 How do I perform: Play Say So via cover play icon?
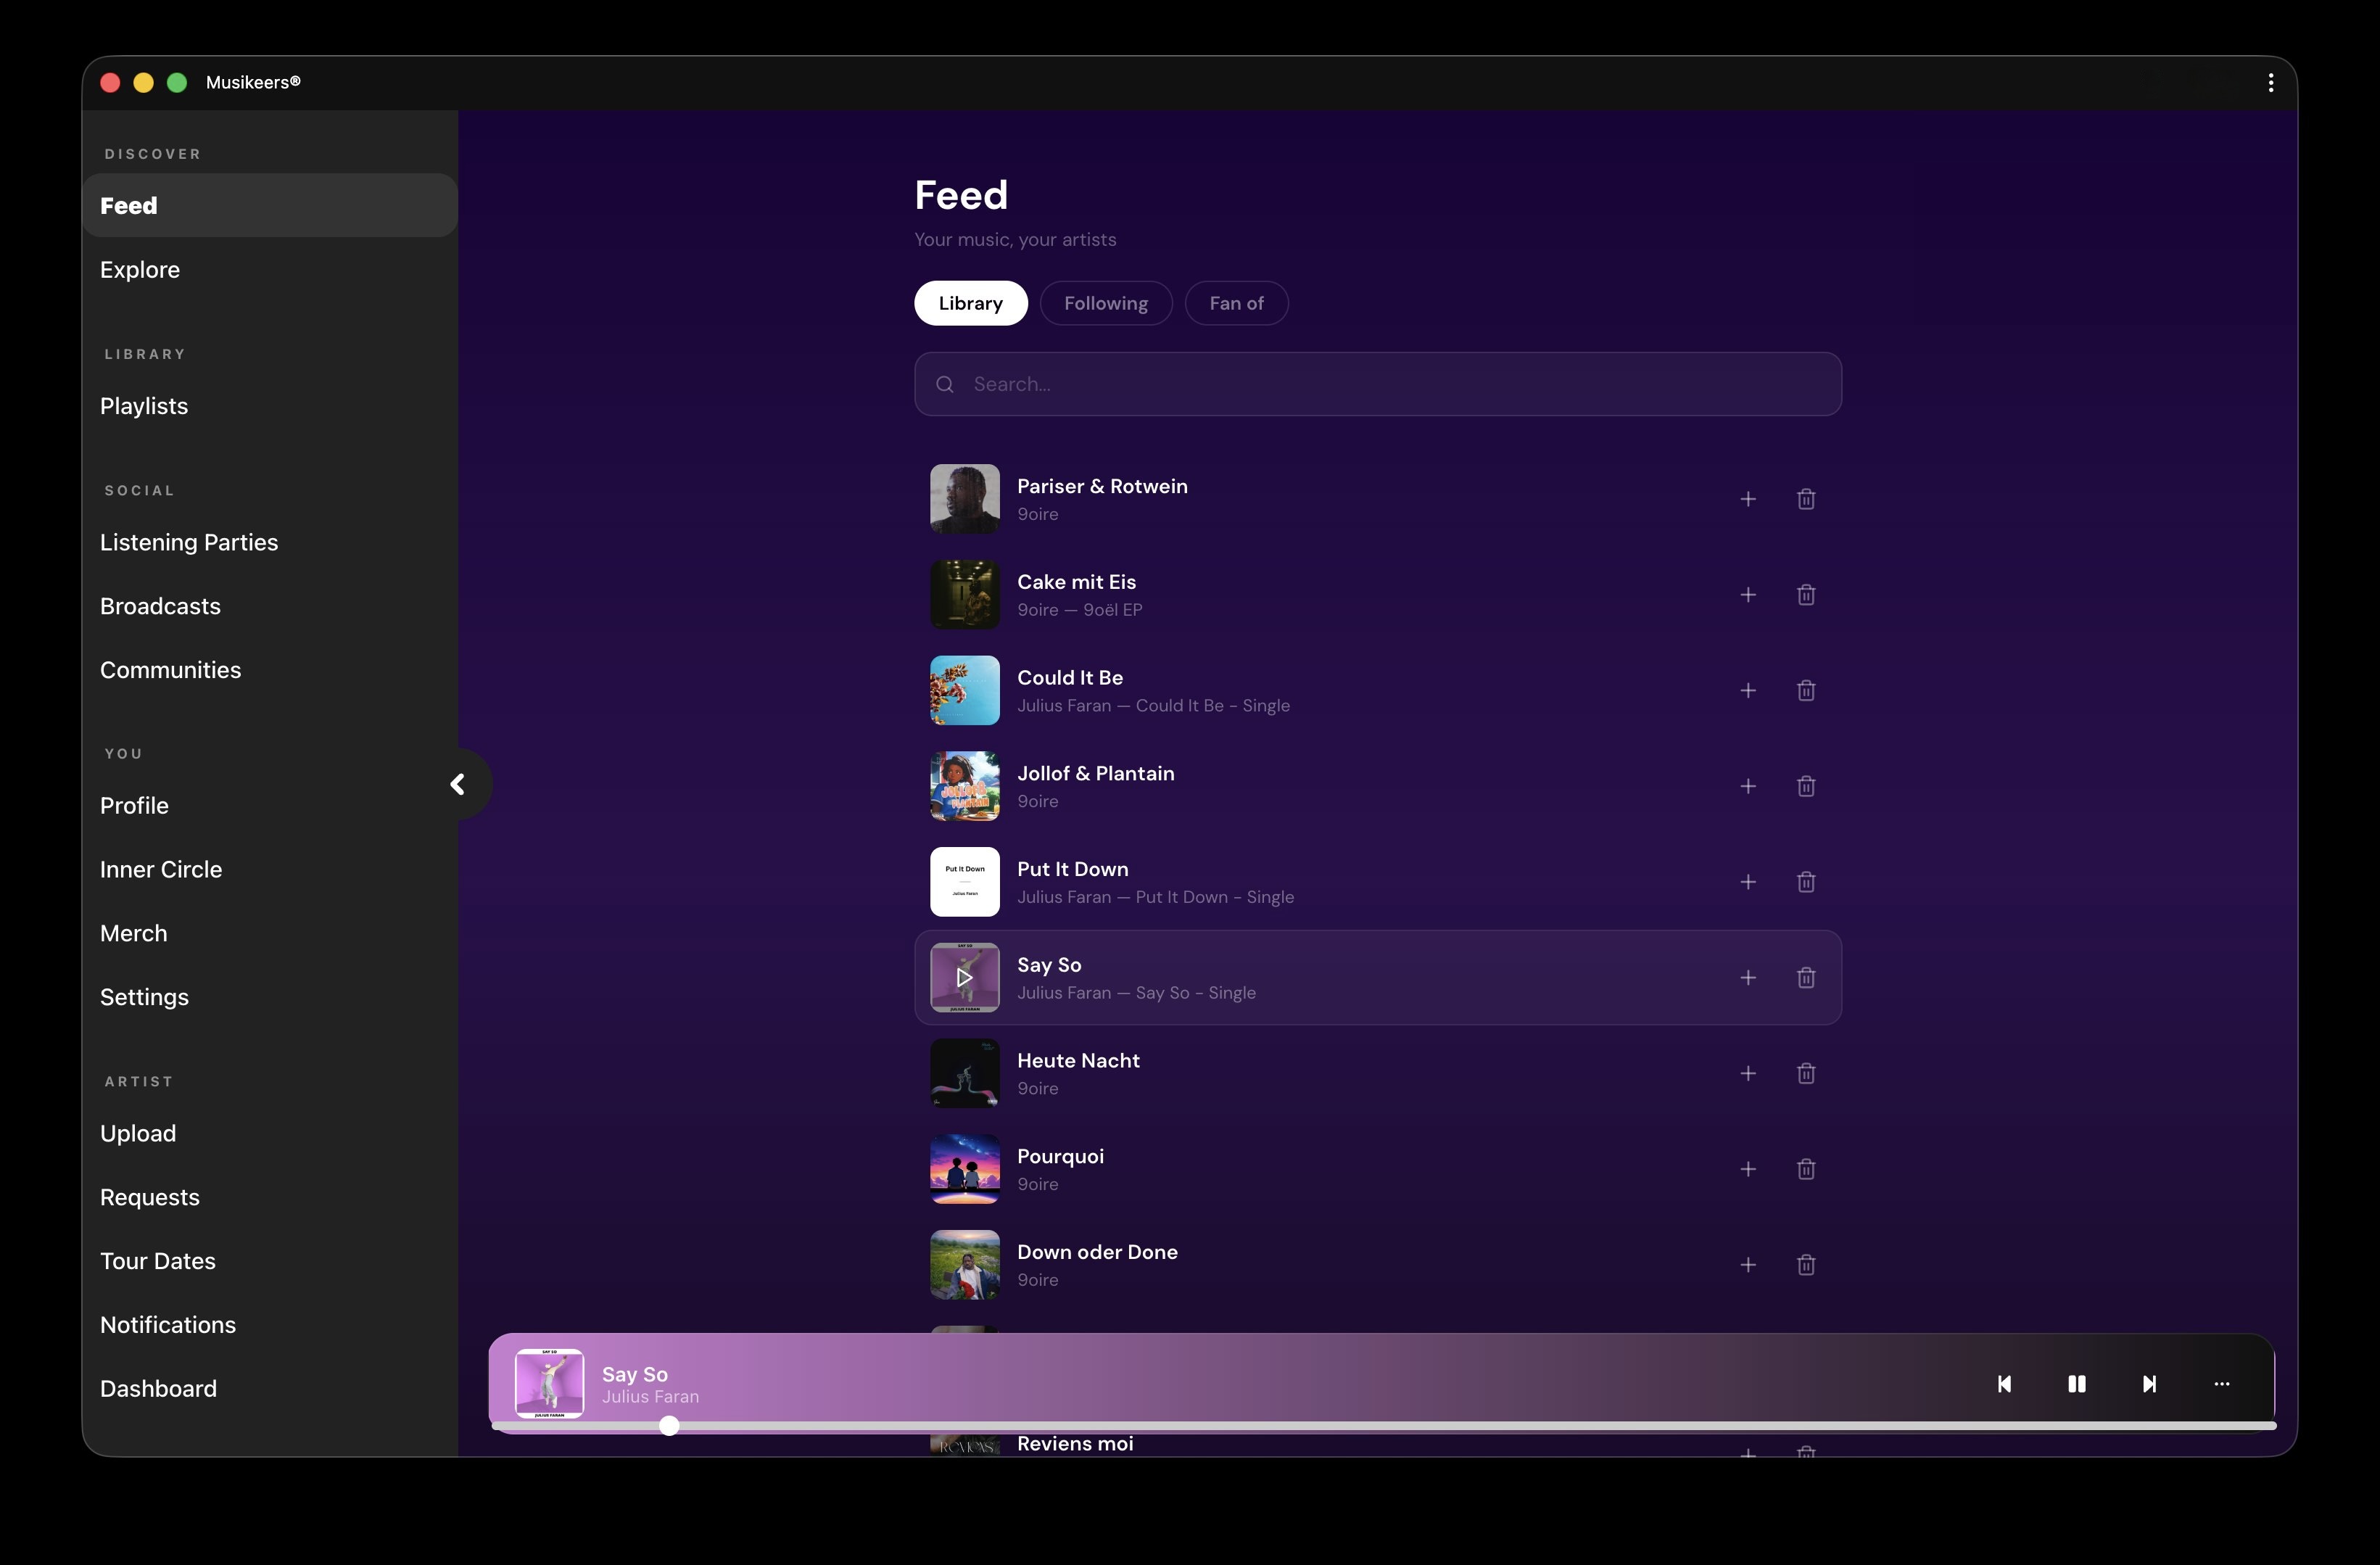pyautogui.click(x=964, y=978)
